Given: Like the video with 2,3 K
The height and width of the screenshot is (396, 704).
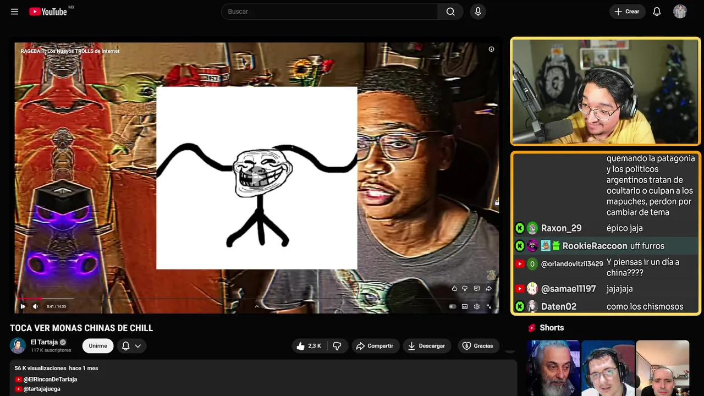Looking at the screenshot, I should pyautogui.click(x=309, y=346).
